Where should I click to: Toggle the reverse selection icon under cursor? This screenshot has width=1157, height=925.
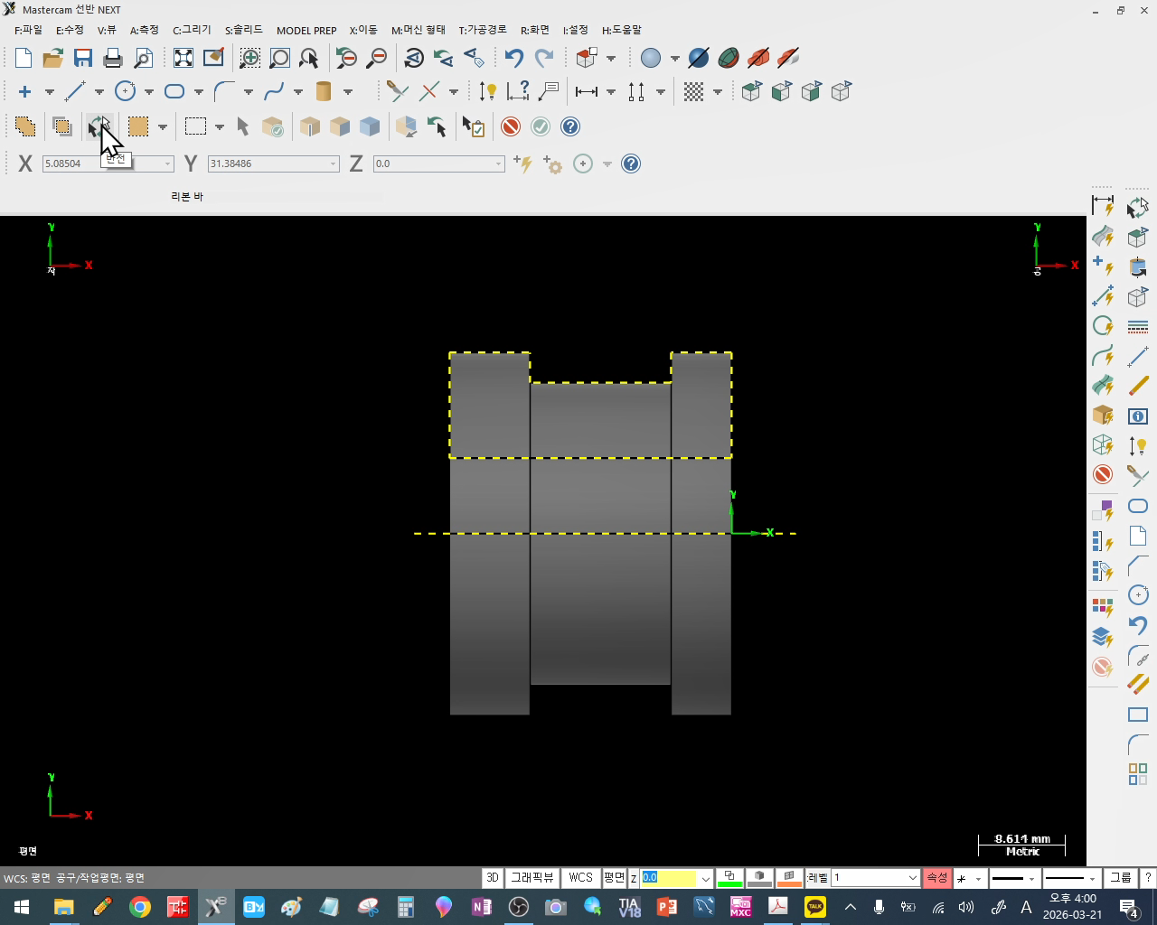click(x=98, y=126)
